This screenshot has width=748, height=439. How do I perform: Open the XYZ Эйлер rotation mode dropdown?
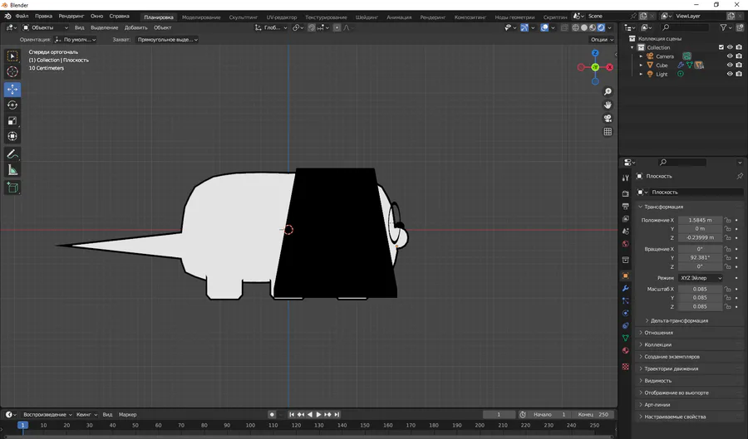701,278
